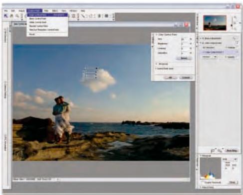Open the Normal blend mode dropdown

point(209,57)
